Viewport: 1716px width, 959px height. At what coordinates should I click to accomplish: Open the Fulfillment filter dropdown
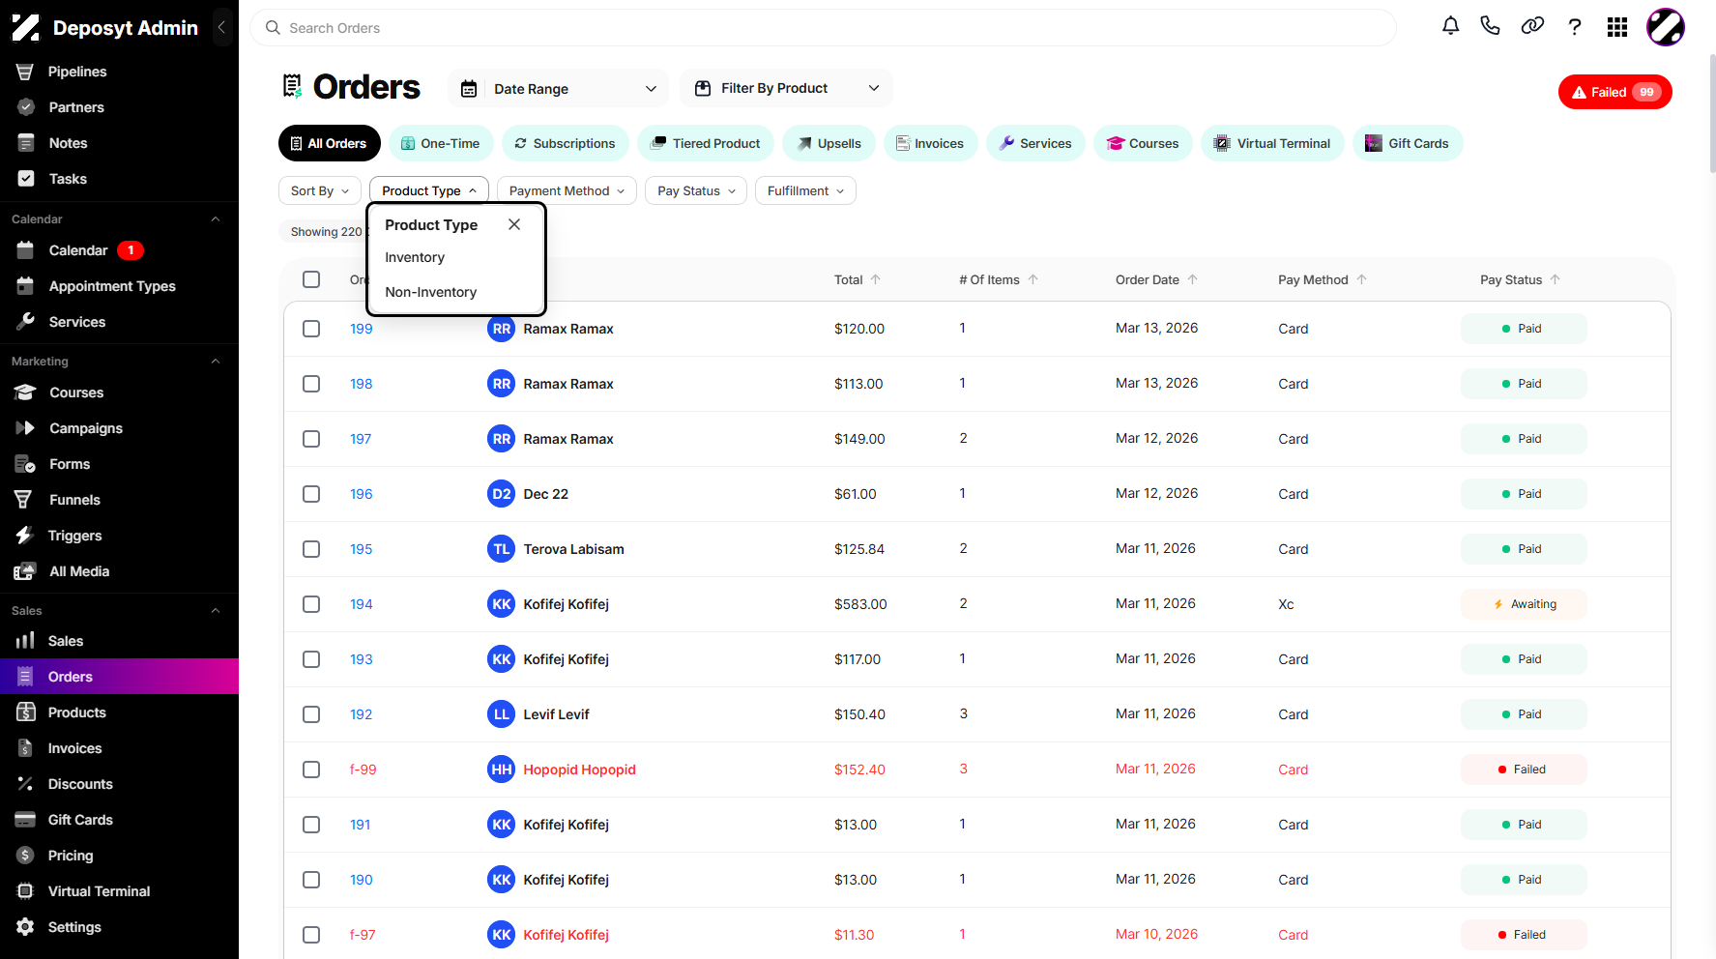(805, 190)
